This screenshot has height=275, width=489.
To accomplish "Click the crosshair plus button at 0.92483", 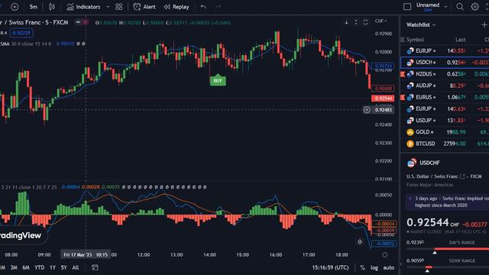I will (367, 110).
